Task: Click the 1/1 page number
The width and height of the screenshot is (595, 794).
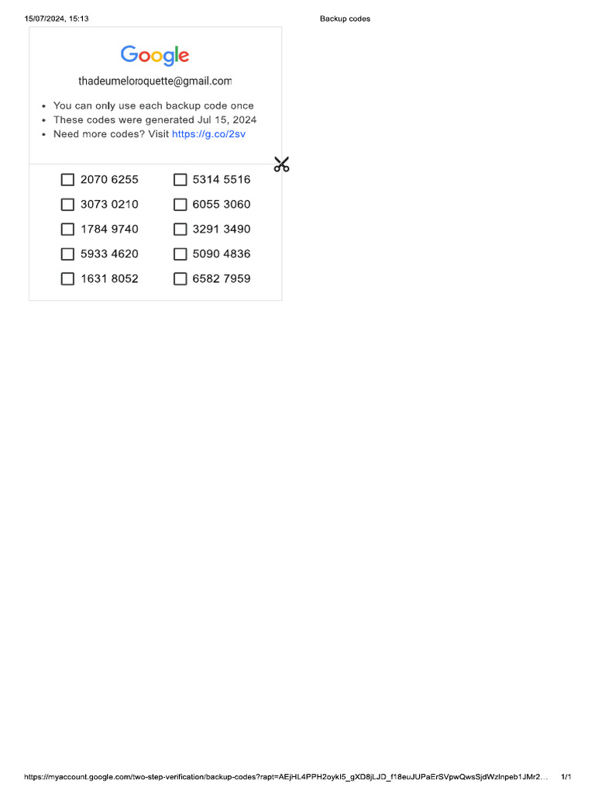Action: click(x=566, y=776)
